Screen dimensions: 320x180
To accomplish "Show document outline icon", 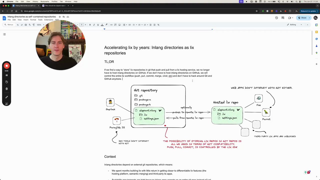I will (x=4, y=34).
